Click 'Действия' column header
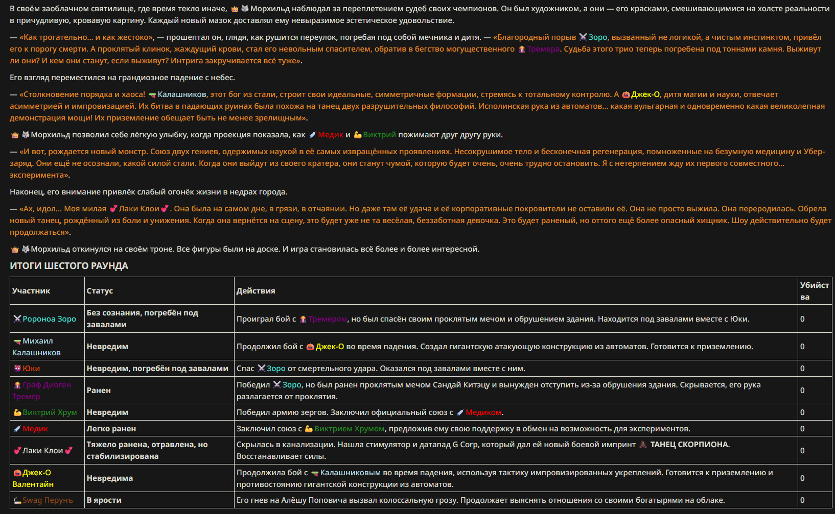The width and height of the screenshot is (835, 514). (256, 291)
